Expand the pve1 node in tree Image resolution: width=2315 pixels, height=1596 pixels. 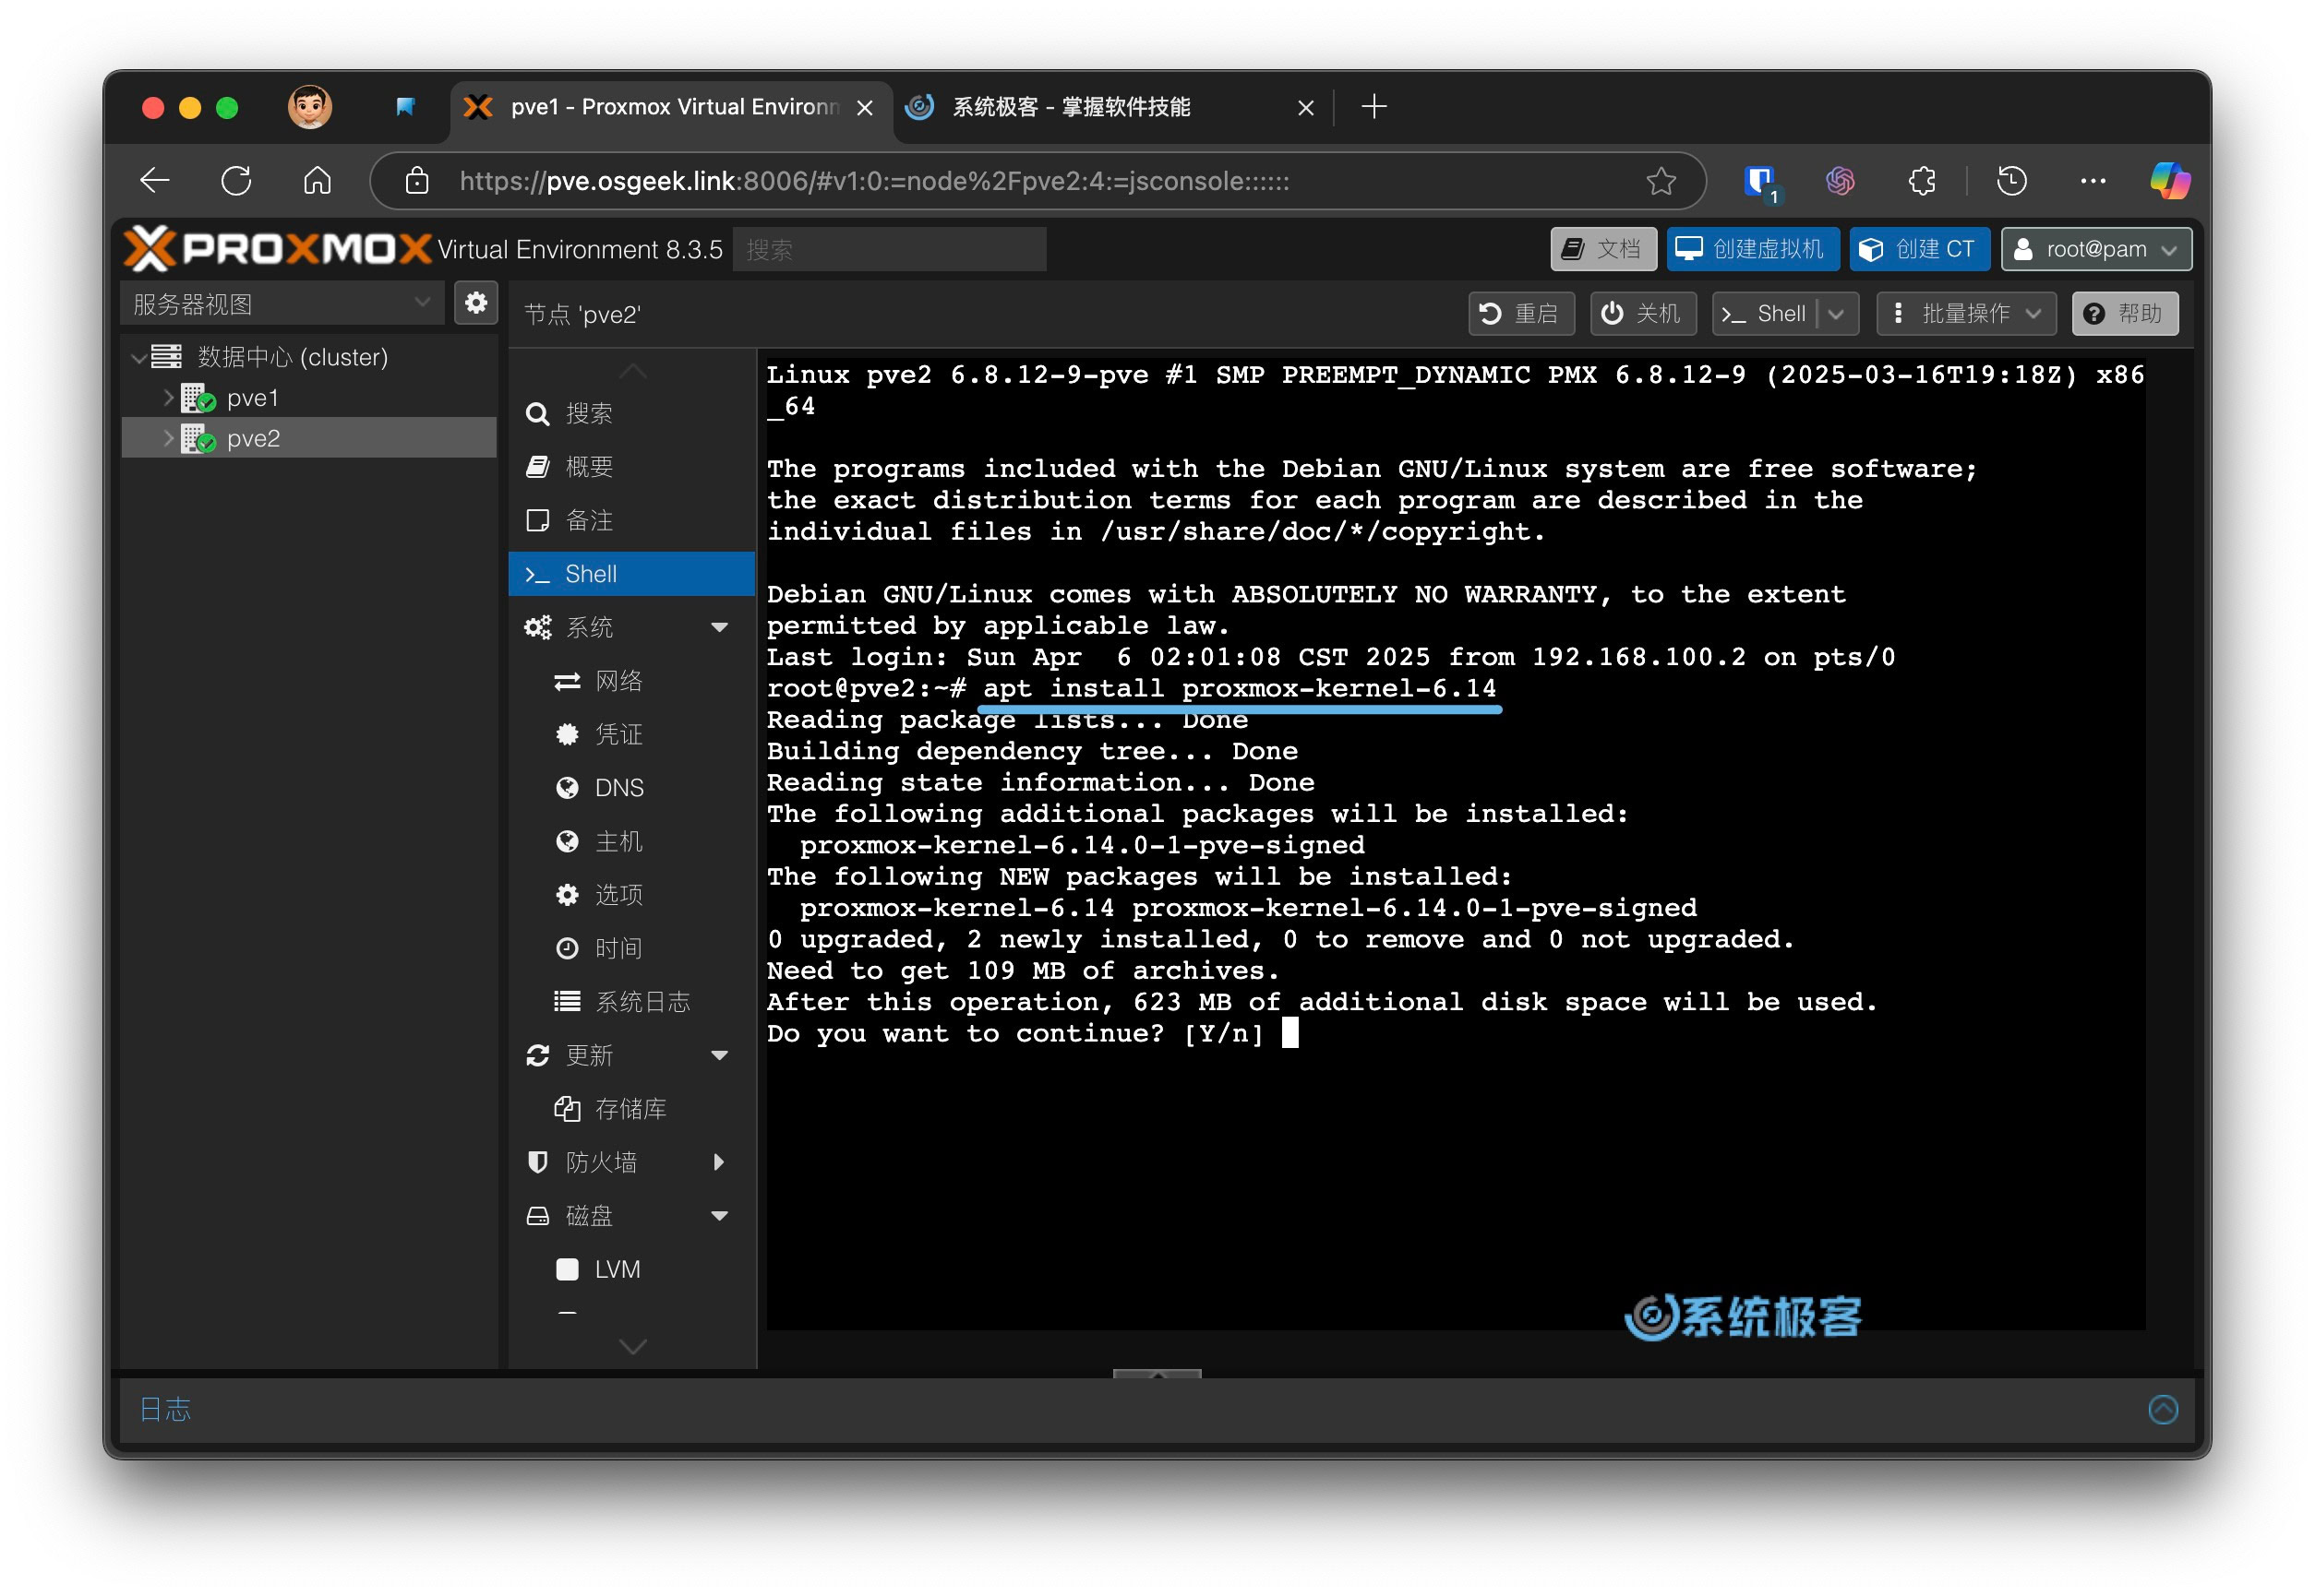(168, 398)
